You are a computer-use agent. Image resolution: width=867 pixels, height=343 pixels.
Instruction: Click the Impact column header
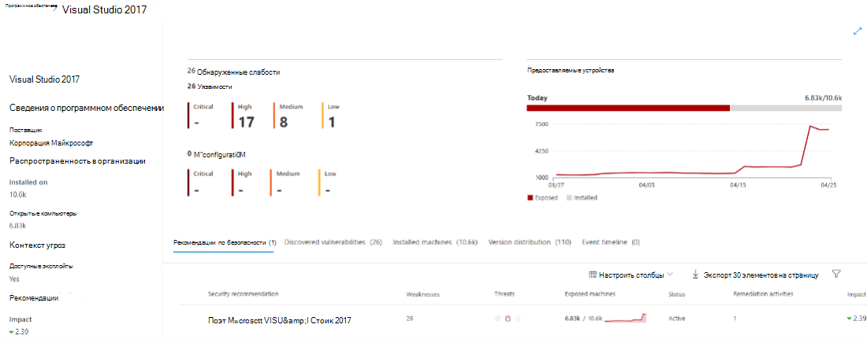tap(857, 294)
